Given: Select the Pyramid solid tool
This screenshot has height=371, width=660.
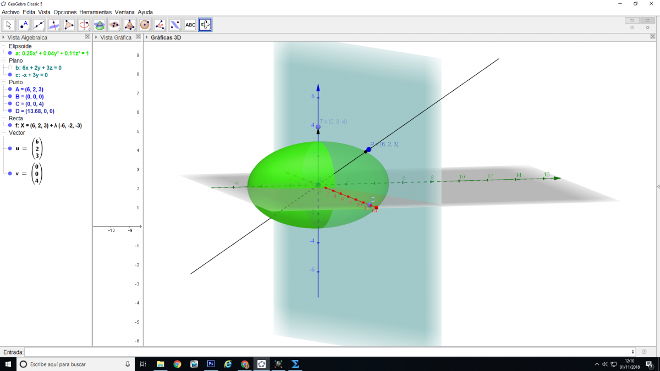Looking at the screenshot, I should point(129,25).
